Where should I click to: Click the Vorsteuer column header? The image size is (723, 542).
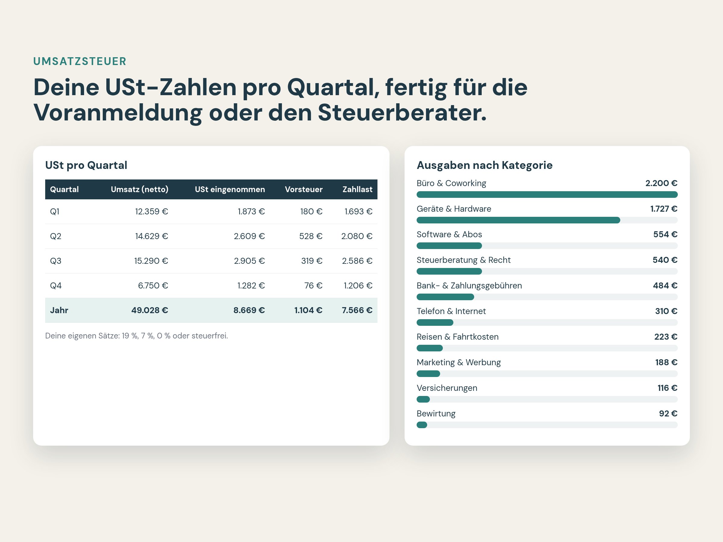tap(304, 189)
